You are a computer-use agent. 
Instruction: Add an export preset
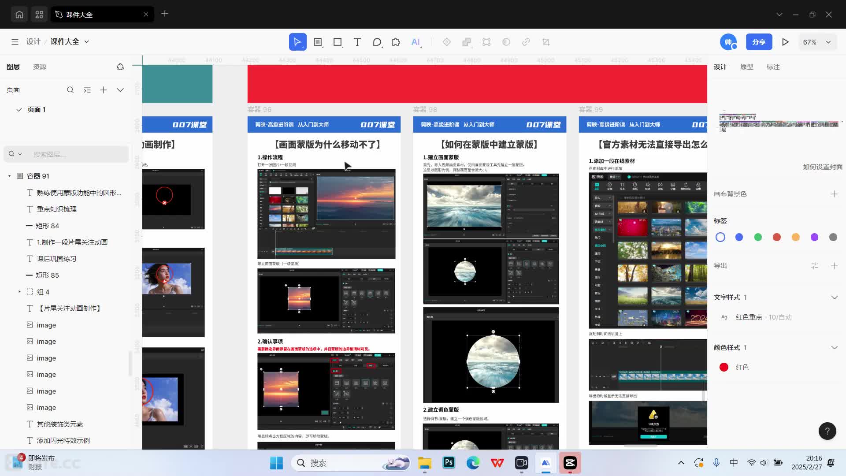[834, 266]
